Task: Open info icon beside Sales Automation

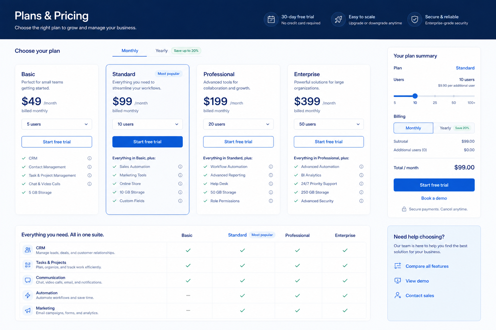Action: [180, 167]
